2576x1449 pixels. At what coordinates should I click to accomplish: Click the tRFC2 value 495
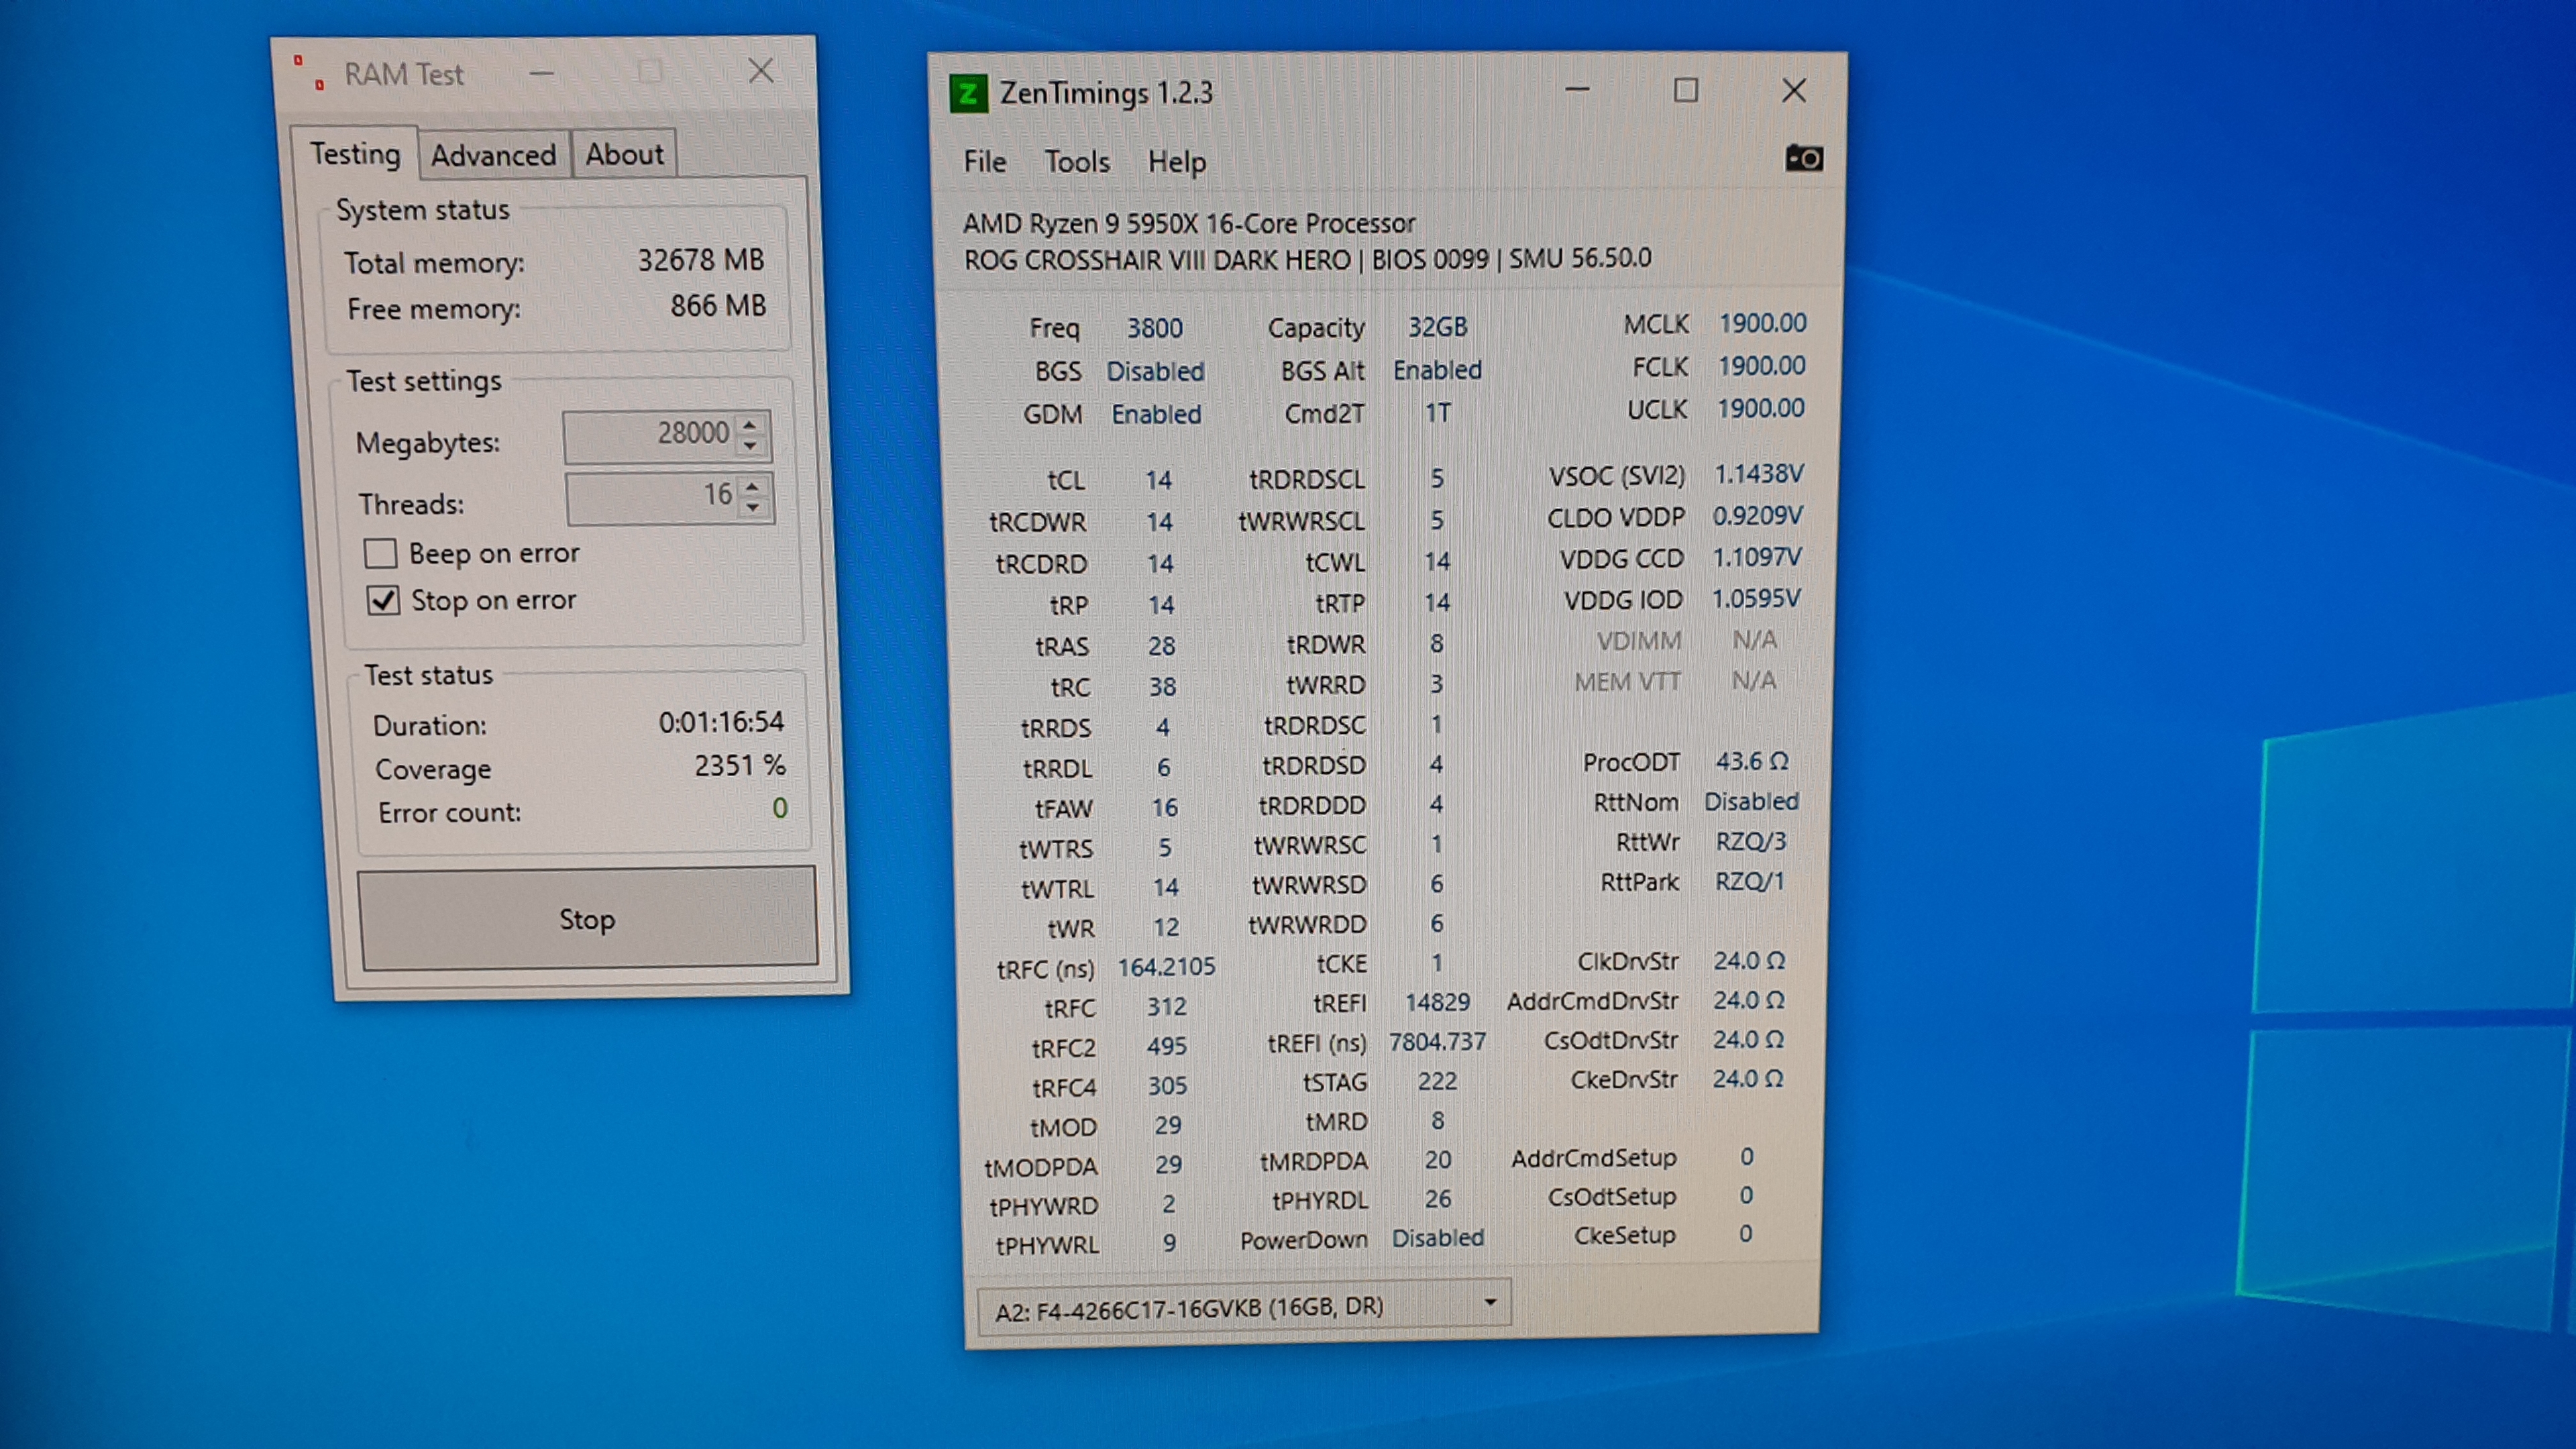pyautogui.click(x=1166, y=1046)
